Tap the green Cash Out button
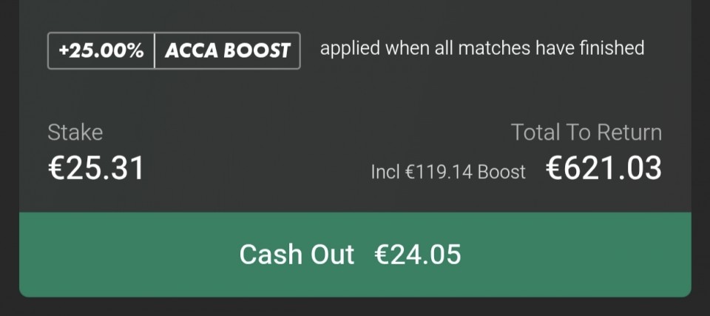Image resolution: width=710 pixels, height=316 pixels. point(355,255)
